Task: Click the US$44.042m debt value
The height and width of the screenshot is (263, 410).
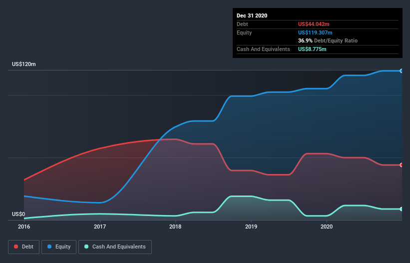Action: click(x=314, y=24)
